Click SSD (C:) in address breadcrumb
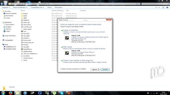The height and width of the screenshot is (95, 170). (26, 4)
